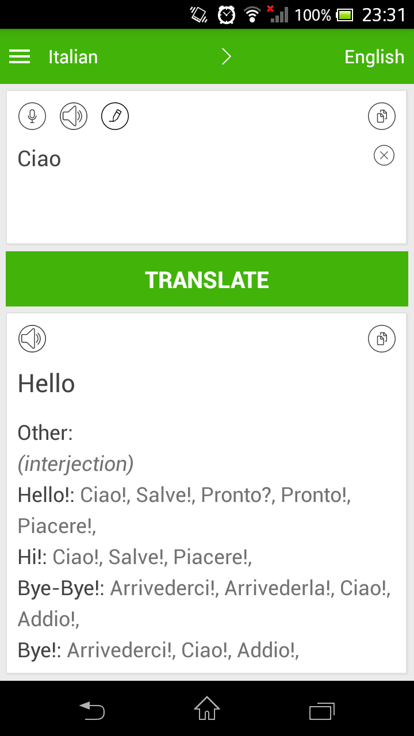
Task: Tap the alarm clock status icon
Action: coord(227,14)
